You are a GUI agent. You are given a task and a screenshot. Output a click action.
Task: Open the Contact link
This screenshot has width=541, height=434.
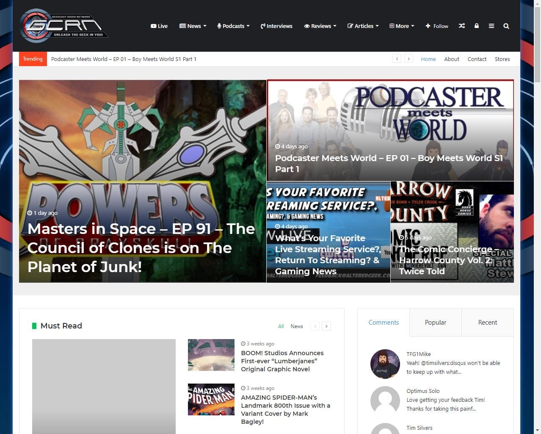tap(477, 59)
